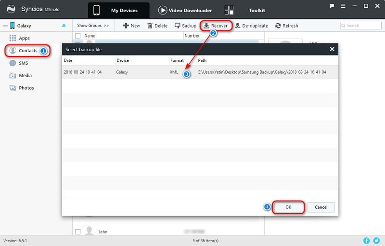Image resolution: width=385 pixels, height=246 pixels.
Task: Open Media in the sidebar
Action: point(26,76)
